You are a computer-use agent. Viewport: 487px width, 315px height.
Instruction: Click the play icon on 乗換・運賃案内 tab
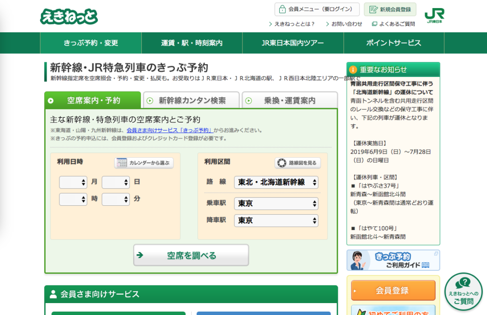coord(249,101)
